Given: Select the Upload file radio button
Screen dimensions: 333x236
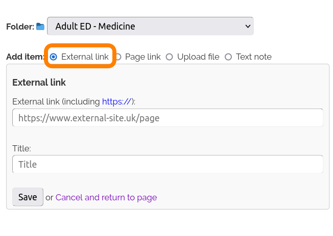Looking at the screenshot, I should click(170, 57).
